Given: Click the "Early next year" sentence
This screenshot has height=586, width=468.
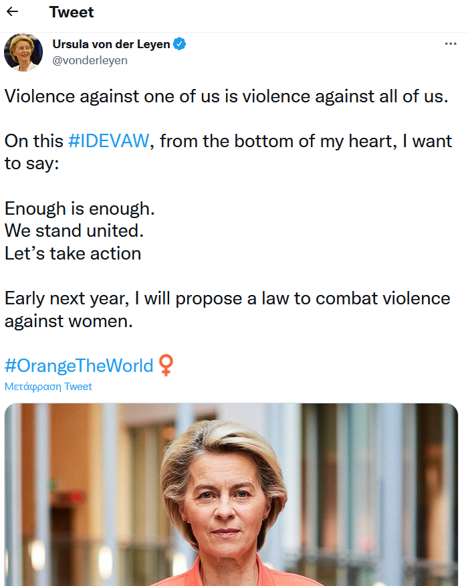Looking at the screenshot, I should (x=227, y=298).
